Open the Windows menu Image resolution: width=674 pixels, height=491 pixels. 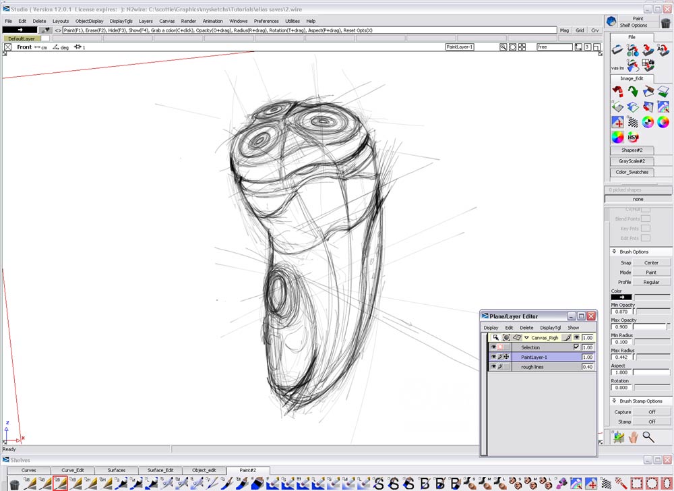point(240,21)
